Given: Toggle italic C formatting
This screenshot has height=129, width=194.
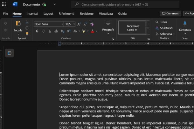Looking at the screenshot, I should tap(44, 31).
